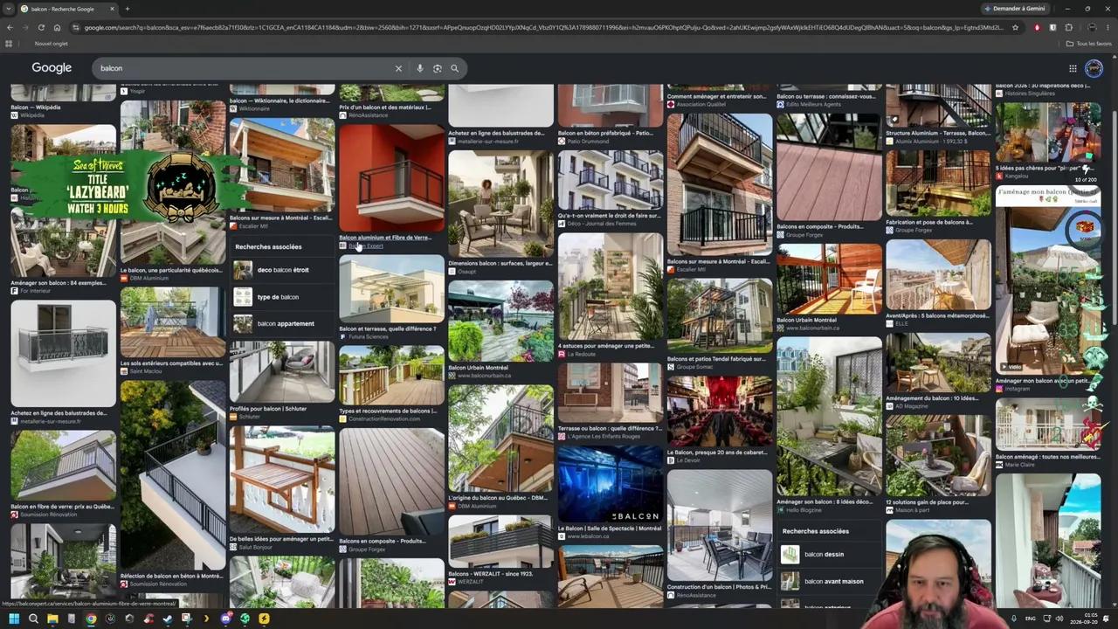Open Steam from the taskbar
1118x629 pixels.
[168, 619]
